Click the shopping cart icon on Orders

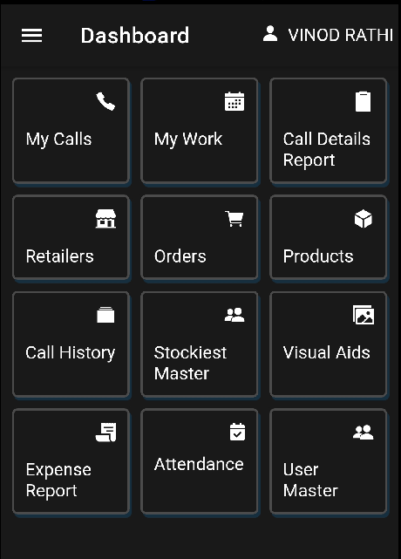coord(234,219)
